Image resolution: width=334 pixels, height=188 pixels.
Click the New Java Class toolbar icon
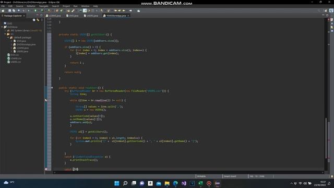(62, 10)
